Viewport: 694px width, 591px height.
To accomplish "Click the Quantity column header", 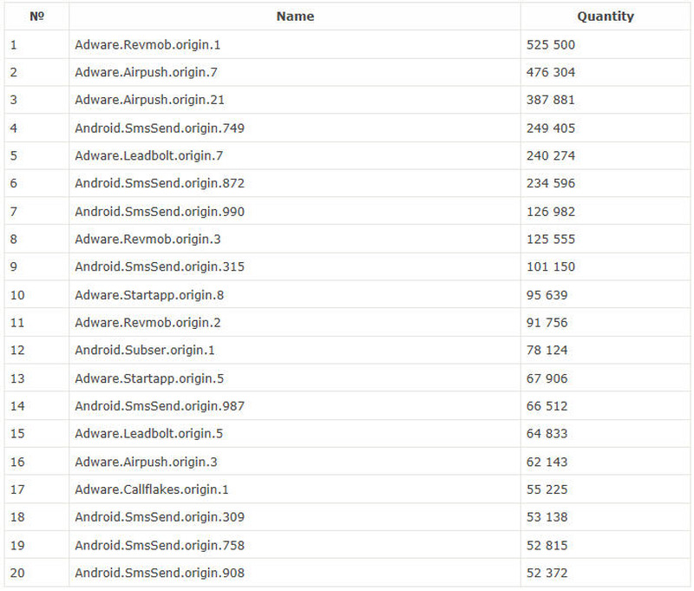I will [605, 16].
